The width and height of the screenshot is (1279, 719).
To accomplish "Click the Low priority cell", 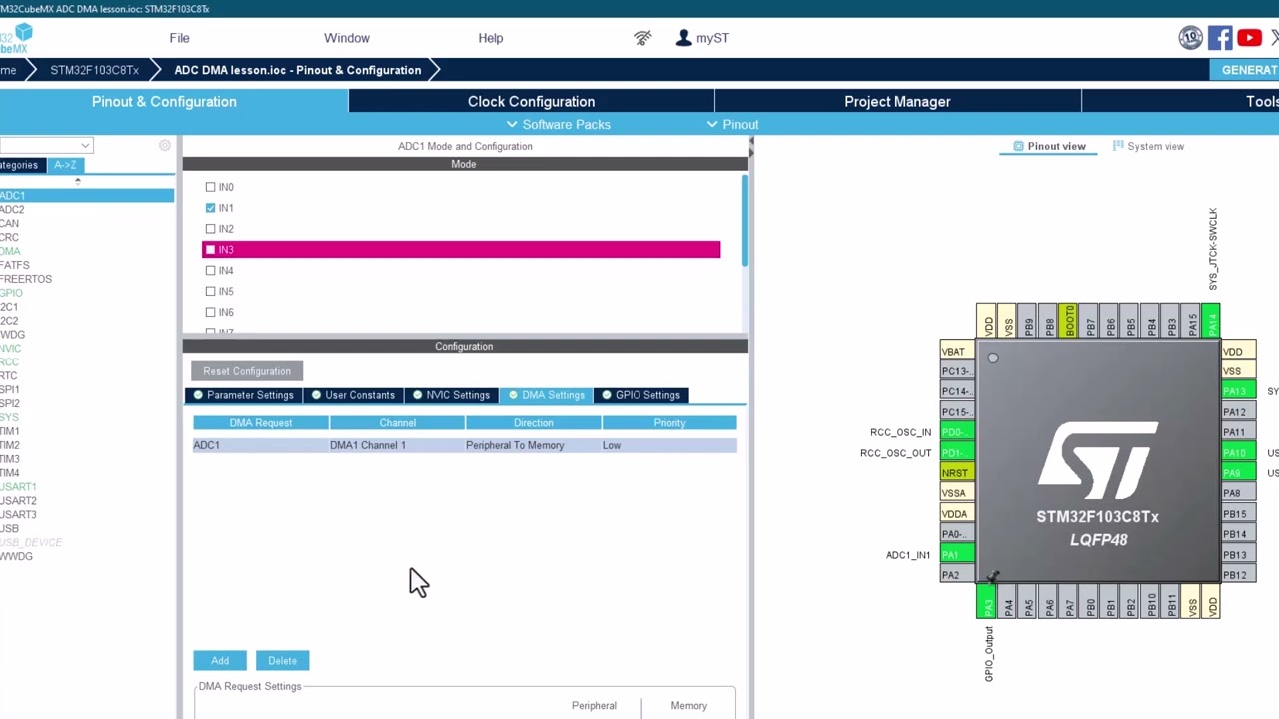I will point(669,445).
